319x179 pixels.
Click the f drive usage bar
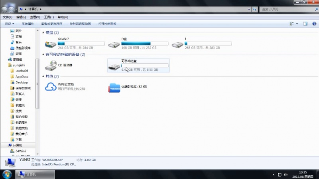tap(208, 43)
